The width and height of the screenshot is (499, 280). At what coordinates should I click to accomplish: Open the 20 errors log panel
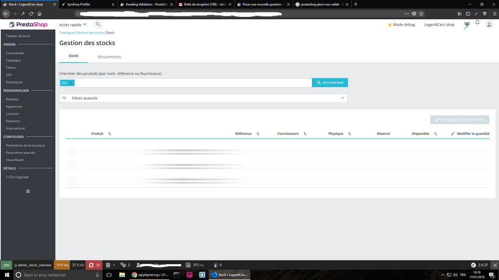click(x=94, y=265)
